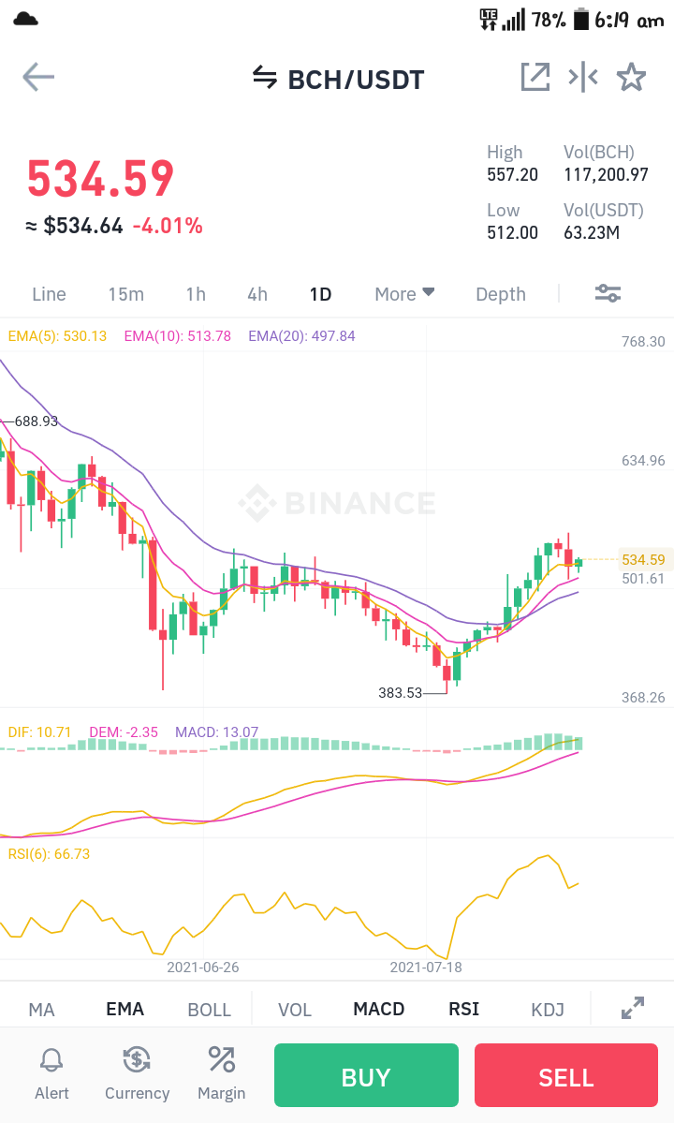Switch to the 4h timeframe tab
Image resolution: width=674 pixels, height=1123 pixels.
click(x=257, y=294)
